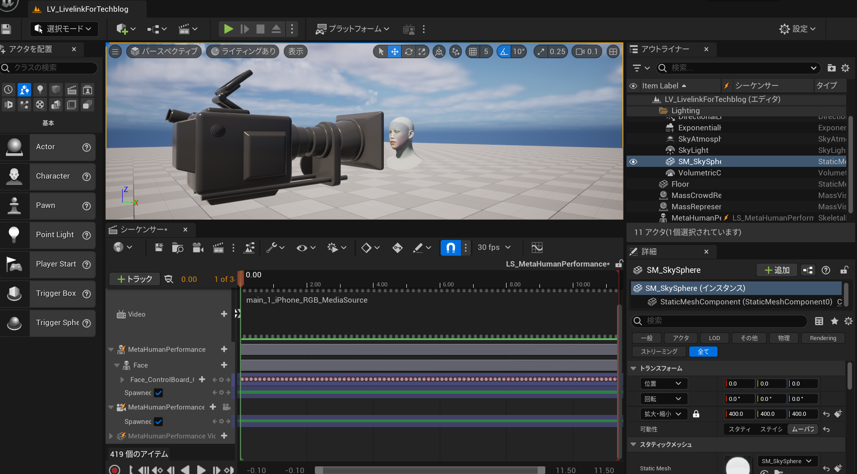Click the rotate gizmo tool in viewport
Viewport: 857px width, 474px height.
[409, 51]
